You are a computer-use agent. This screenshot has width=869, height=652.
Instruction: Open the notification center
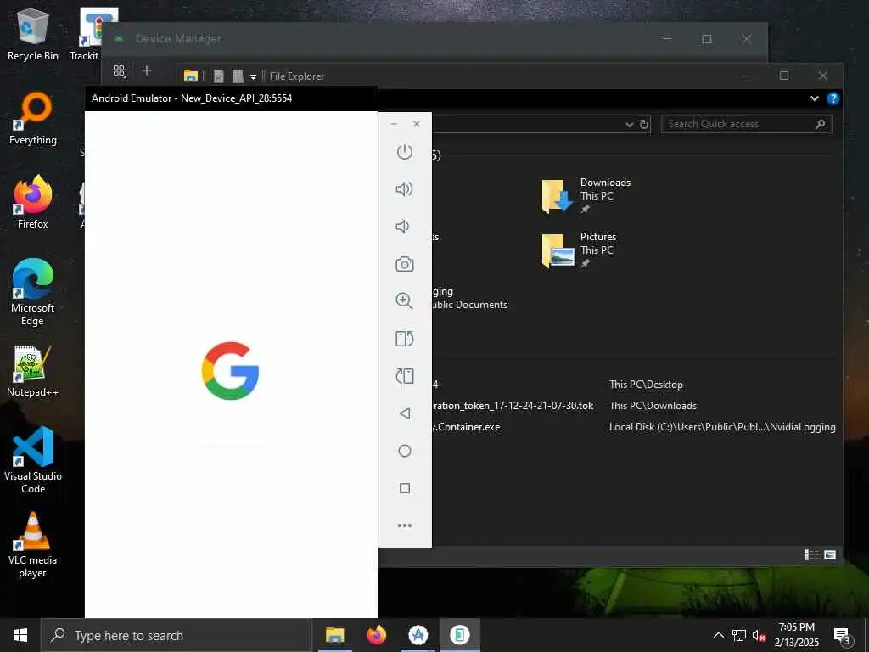pos(842,636)
